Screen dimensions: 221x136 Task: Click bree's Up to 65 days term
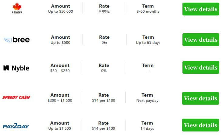[148, 43]
